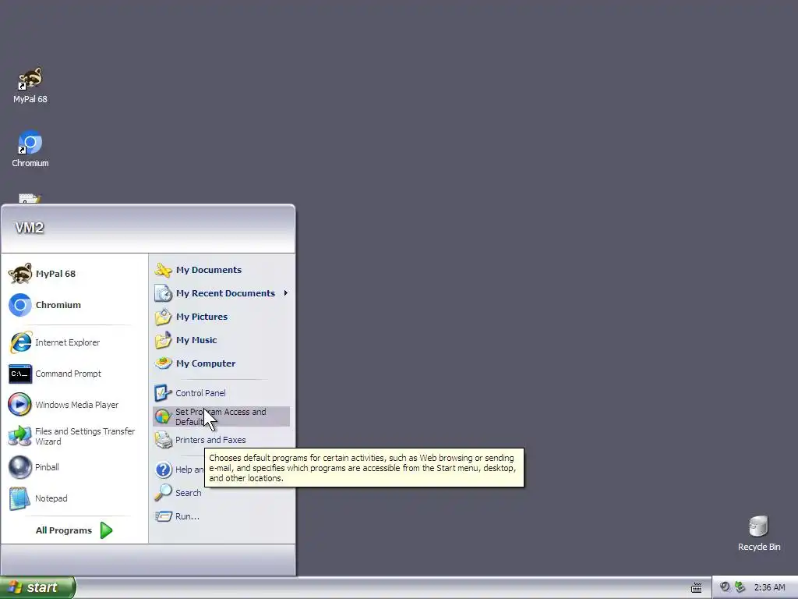Open My Pictures from the Start menu
The image size is (798, 599).
pyautogui.click(x=202, y=317)
